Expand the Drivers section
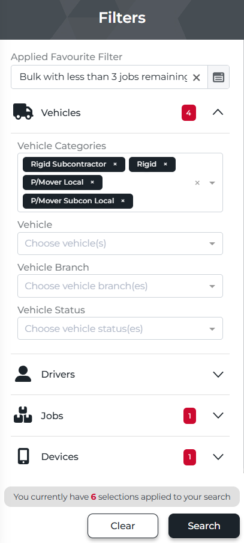 [218, 375]
